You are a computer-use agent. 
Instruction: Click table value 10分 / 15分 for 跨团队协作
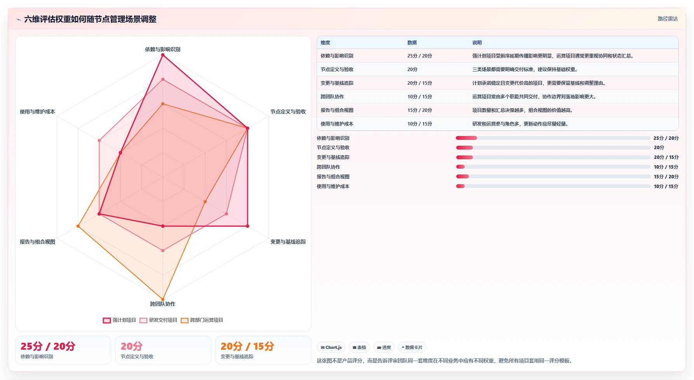point(420,97)
